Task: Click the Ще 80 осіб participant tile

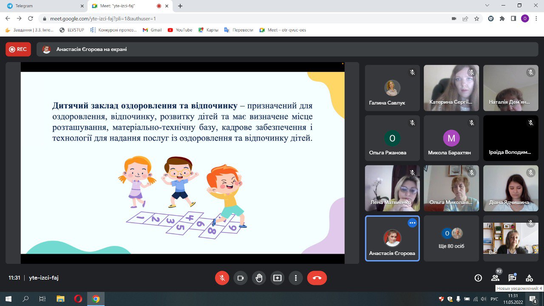Action: coord(451,238)
